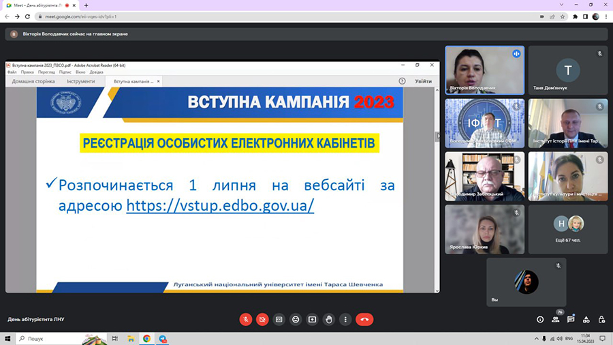613x345 pixels.
Task: Go back in Chrome browser
Action: click(x=7, y=17)
